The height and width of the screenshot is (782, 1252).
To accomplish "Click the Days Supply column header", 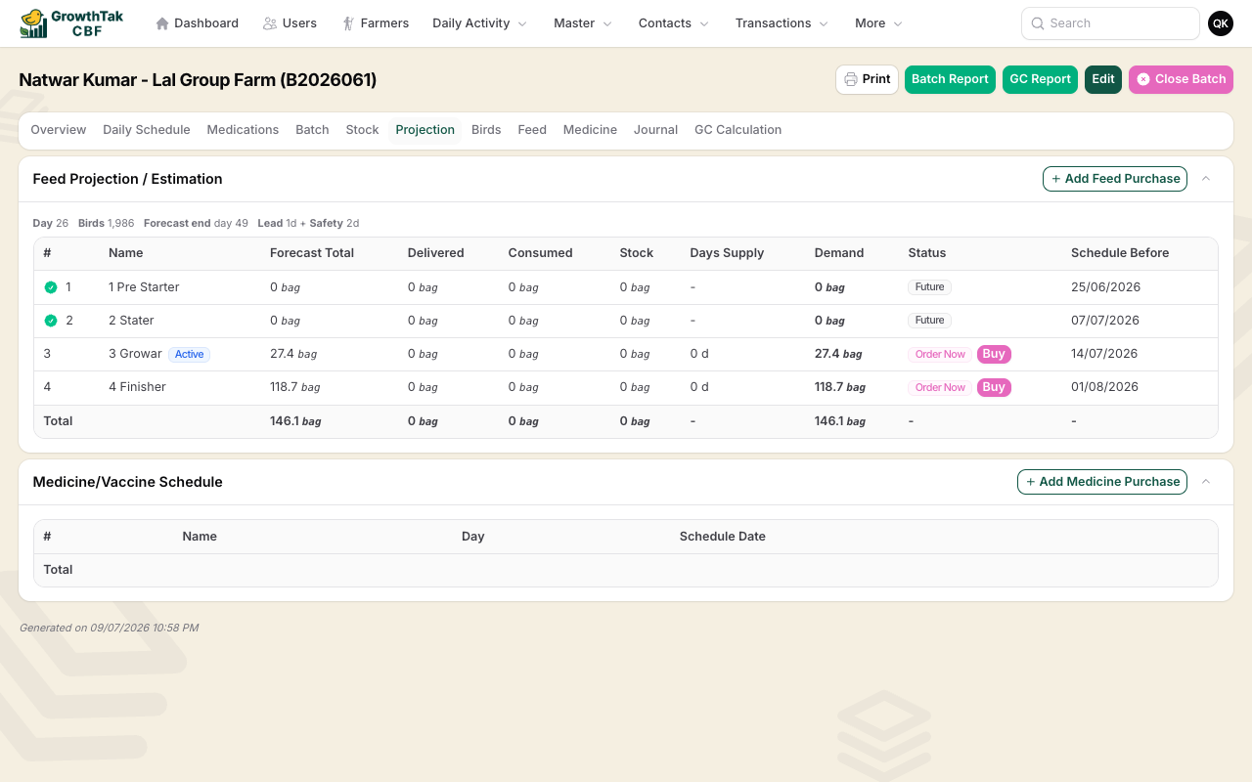I will click(x=727, y=253).
